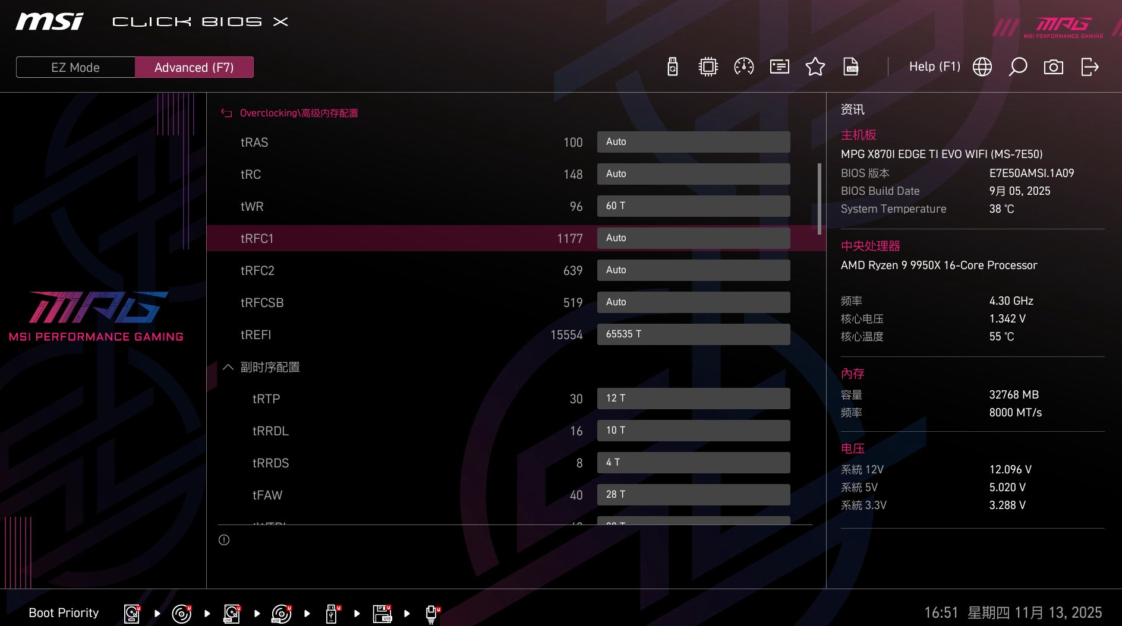This screenshot has height=626, width=1122.
Task: Go back via the Overclocking breadcrumb arrow
Action: click(x=226, y=113)
